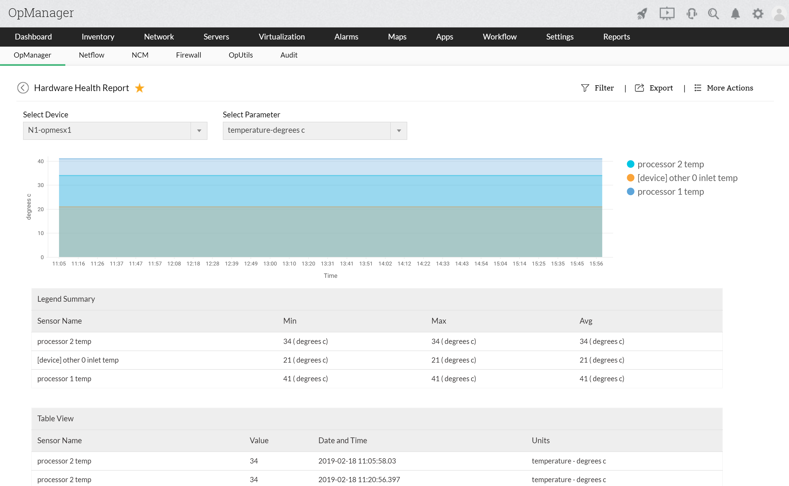
Task: Open the Select Parameter dropdown arrow
Action: coord(399,131)
